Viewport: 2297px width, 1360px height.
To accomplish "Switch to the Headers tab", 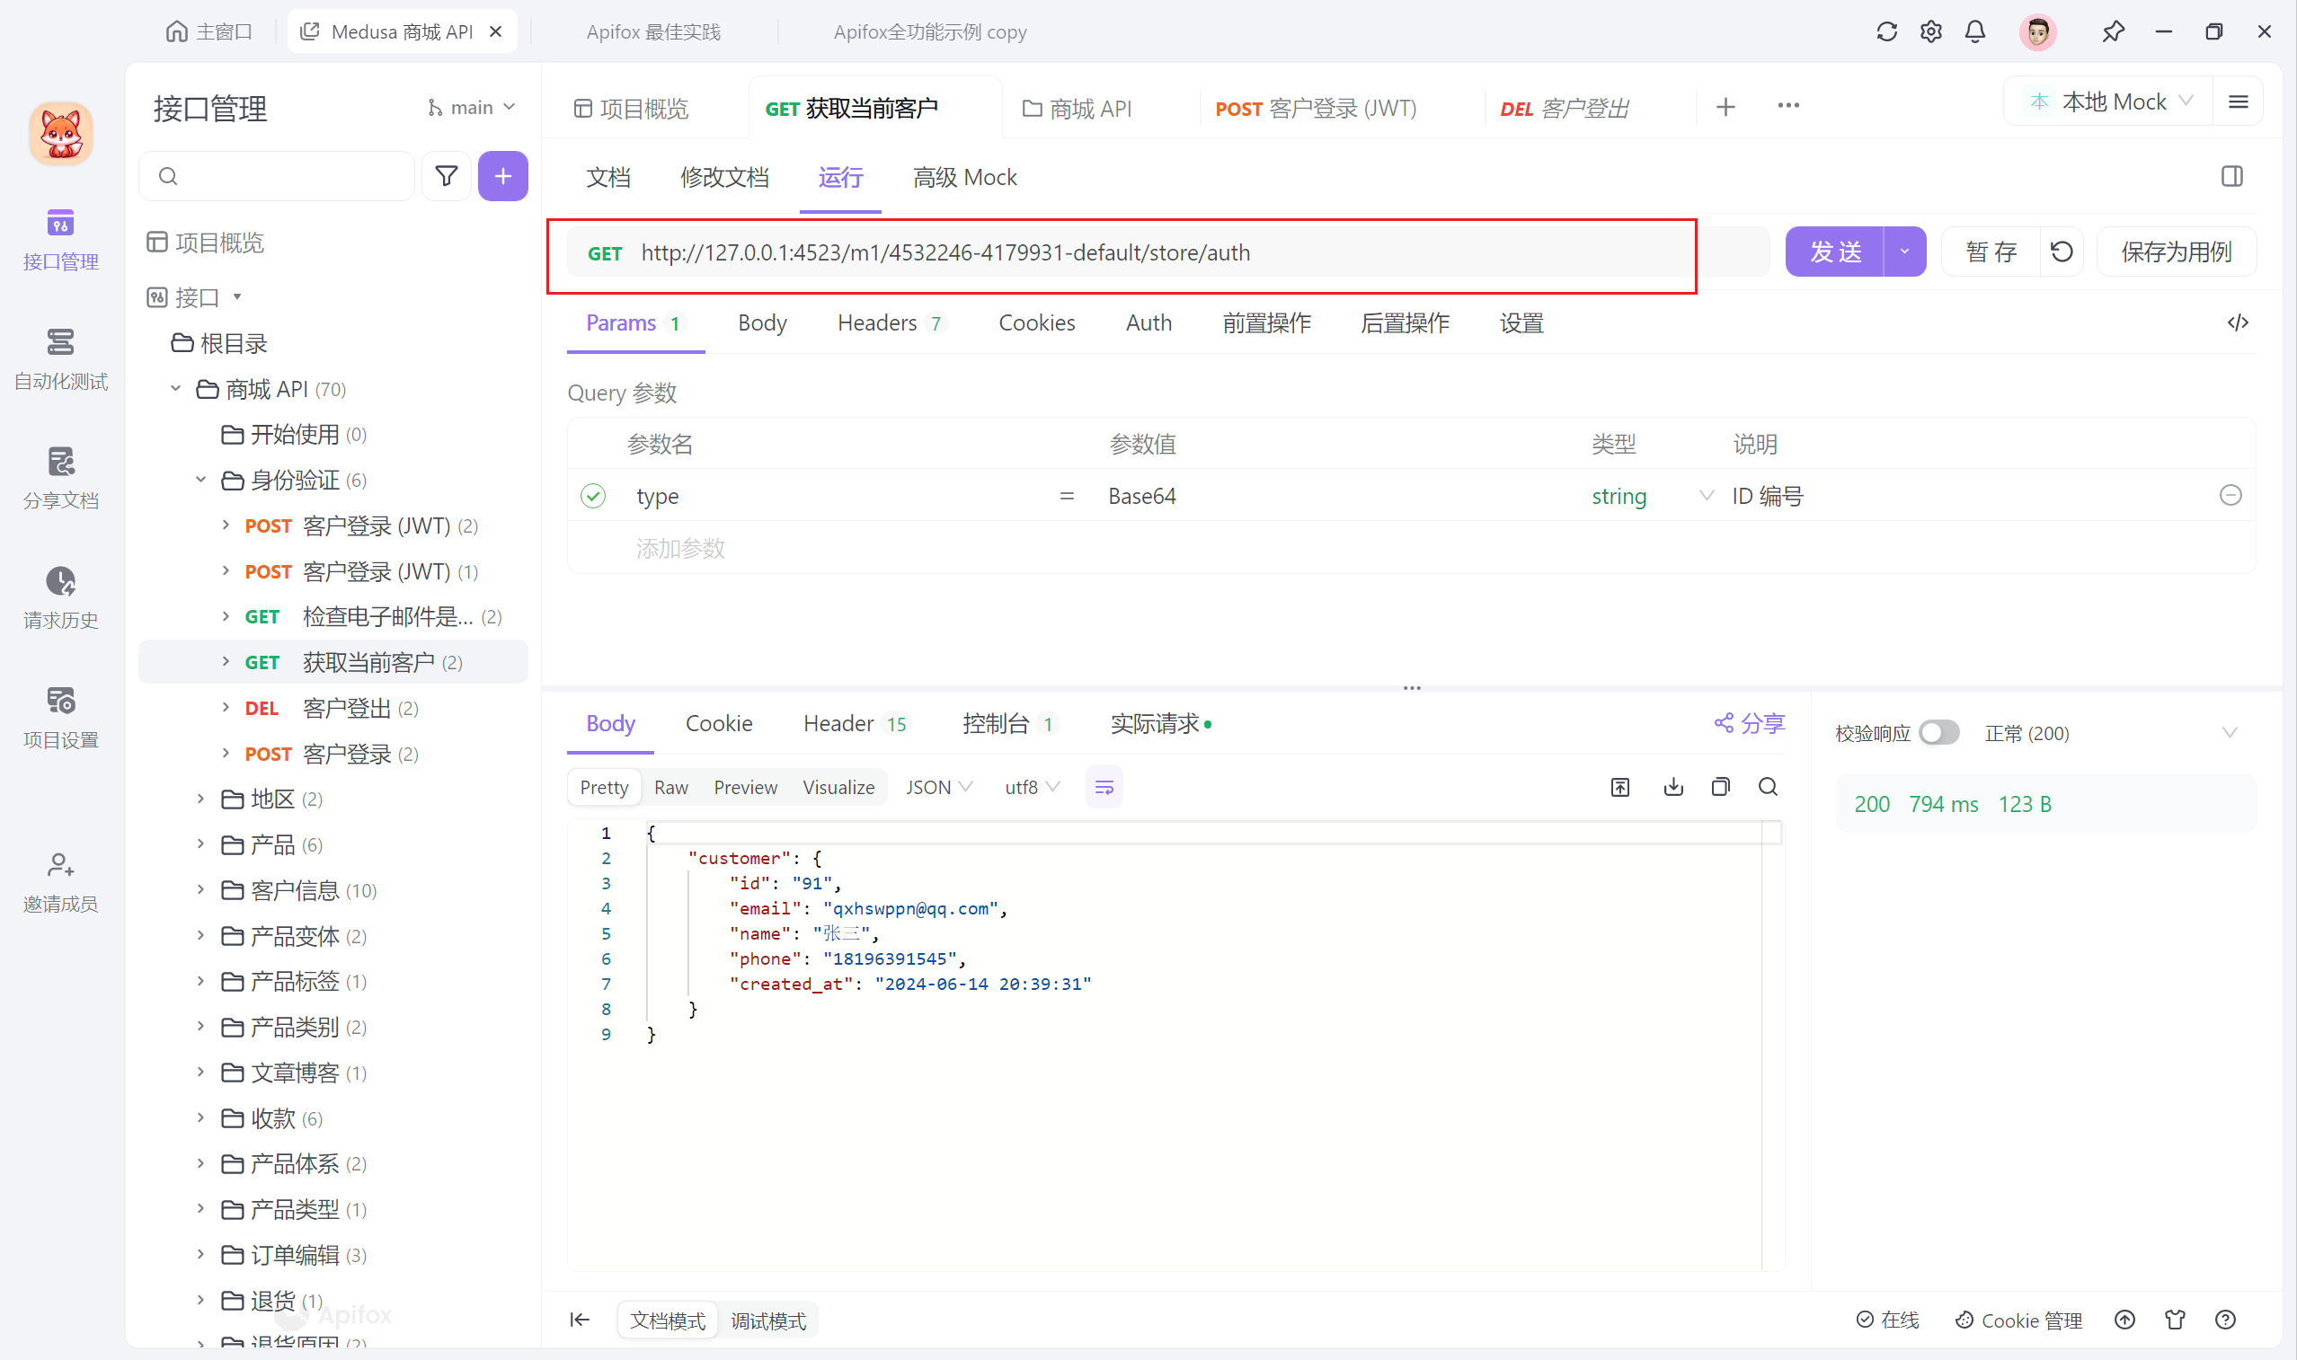I will tap(878, 322).
